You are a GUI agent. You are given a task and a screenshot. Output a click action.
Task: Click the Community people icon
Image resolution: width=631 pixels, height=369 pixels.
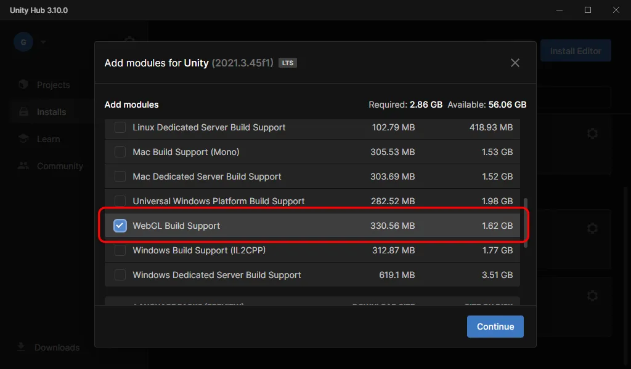coord(23,166)
